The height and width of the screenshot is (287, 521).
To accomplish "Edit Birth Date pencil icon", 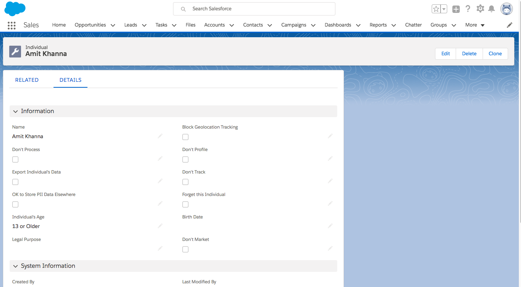I will (330, 226).
